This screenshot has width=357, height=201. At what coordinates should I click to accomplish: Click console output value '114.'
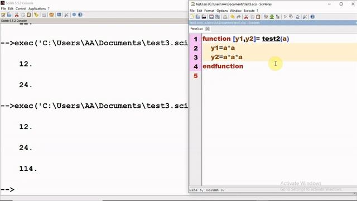tap(28, 169)
